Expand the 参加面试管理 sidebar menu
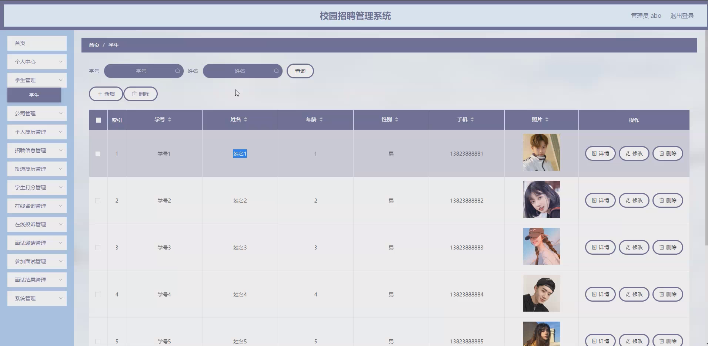The width and height of the screenshot is (708, 346). [x=37, y=261]
